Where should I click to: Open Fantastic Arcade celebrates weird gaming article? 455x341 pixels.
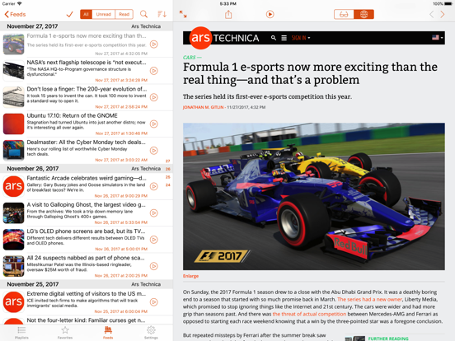(x=87, y=186)
